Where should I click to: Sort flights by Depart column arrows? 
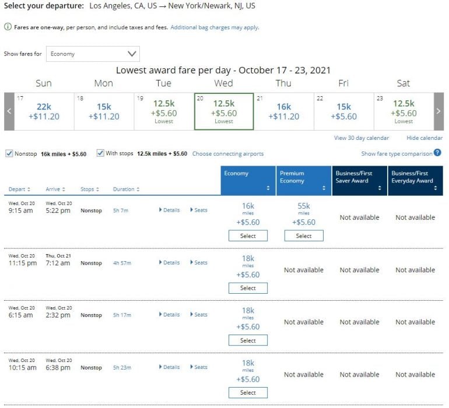coord(29,189)
